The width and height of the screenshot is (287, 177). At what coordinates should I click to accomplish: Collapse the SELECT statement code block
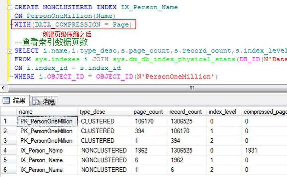[10, 51]
